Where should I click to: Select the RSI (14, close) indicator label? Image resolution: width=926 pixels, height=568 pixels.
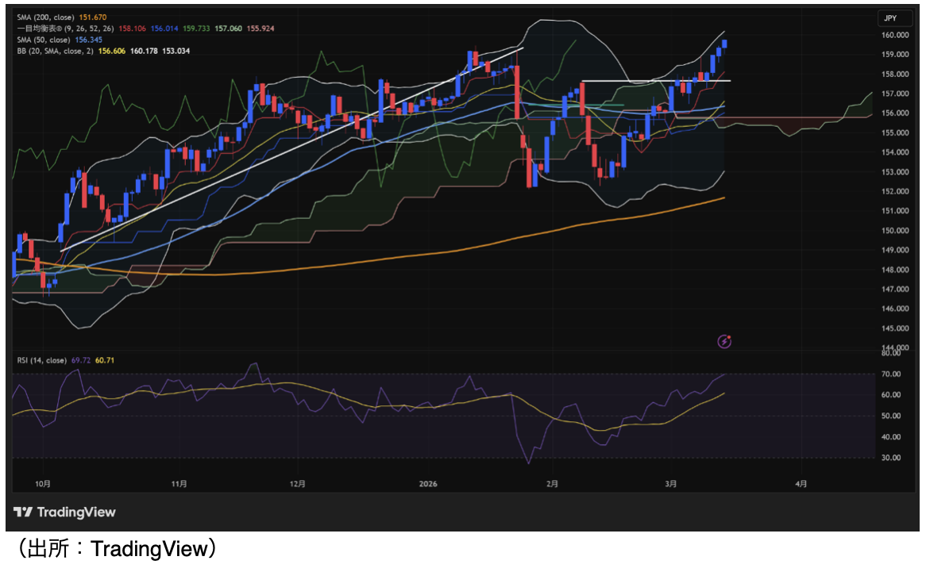[x=42, y=360]
